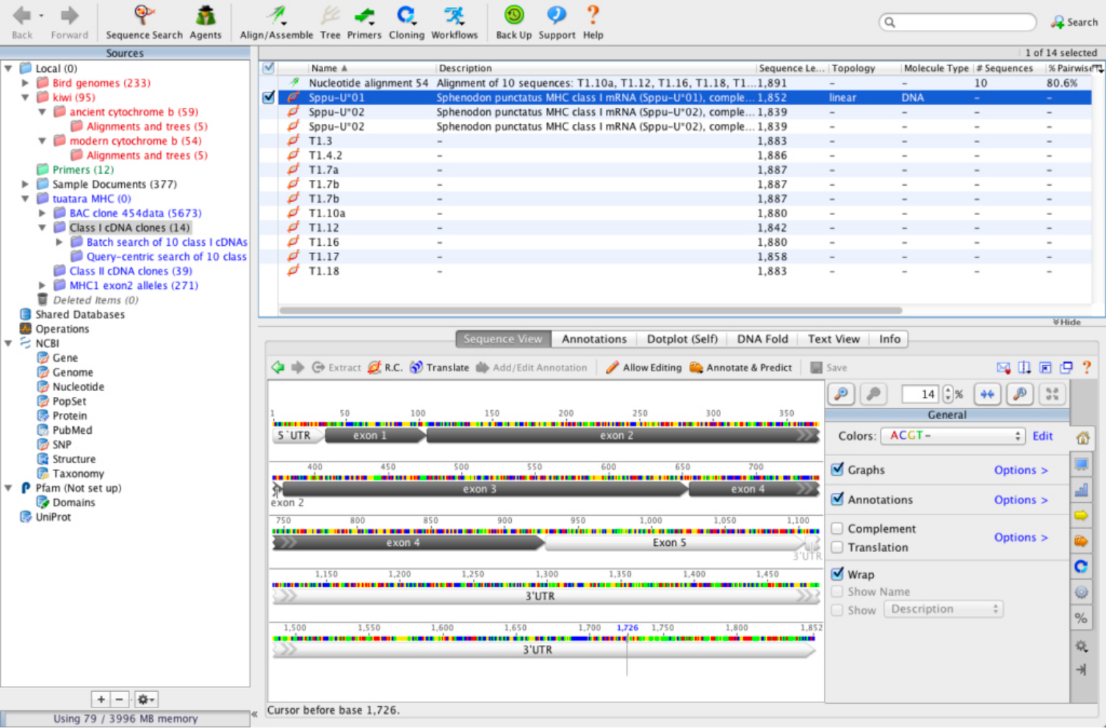Open the Agents toolbar icon
Image resolution: width=1106 pixels, height=728 pixels.
pyautogui.click(x=205, y=22)
